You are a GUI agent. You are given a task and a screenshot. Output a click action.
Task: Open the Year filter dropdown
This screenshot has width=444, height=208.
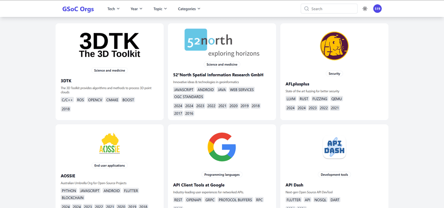pyautogui.click(x=136, y=9)
